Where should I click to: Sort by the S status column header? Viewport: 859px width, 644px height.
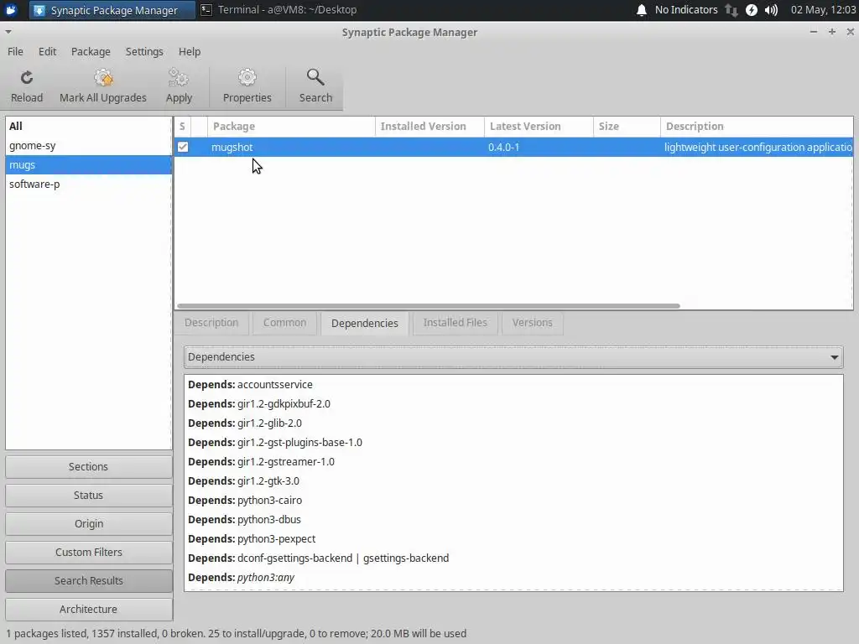(x=182, y=127)
